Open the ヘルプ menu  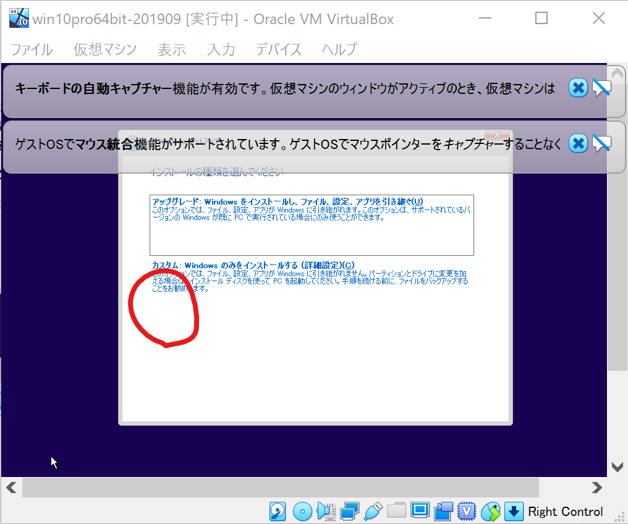[338, 50]
